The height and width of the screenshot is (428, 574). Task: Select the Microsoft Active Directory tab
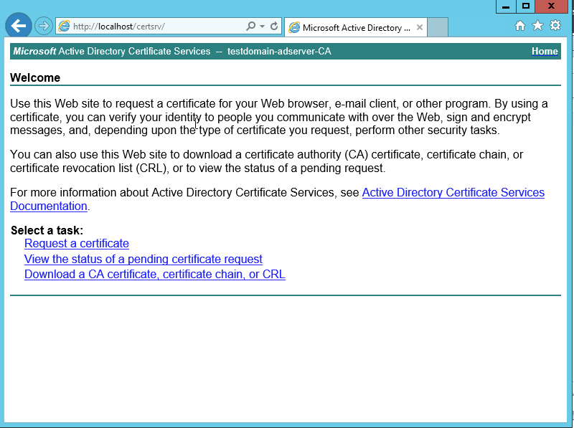click(352, 28)
